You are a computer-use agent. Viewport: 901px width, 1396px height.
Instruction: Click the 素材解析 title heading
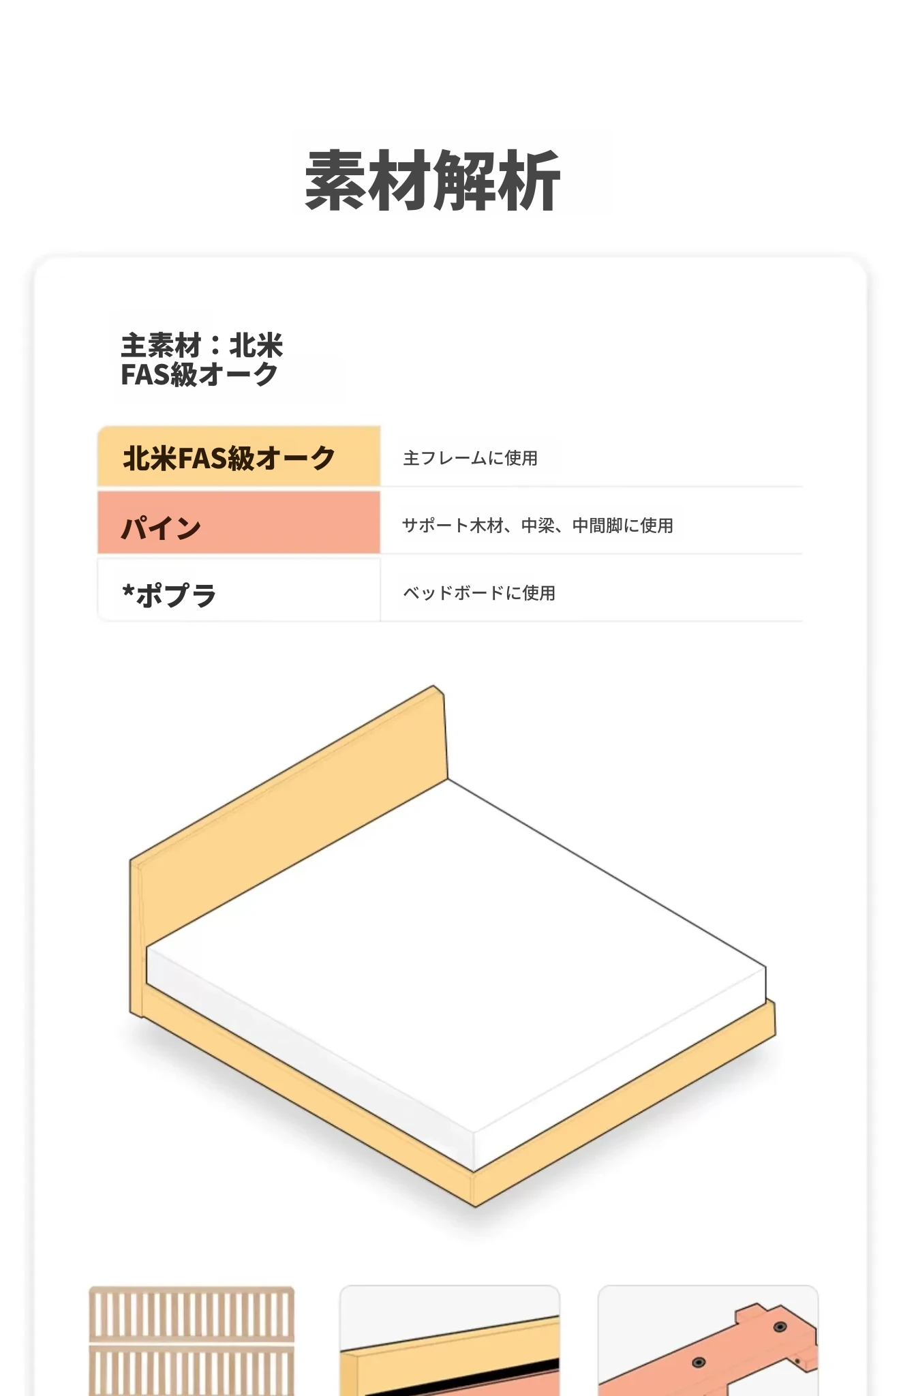click(x=432, y=181)
